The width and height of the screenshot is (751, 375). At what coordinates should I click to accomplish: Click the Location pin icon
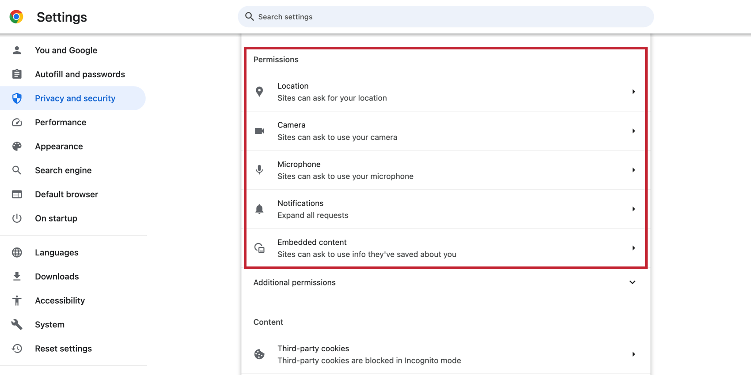[259, 91]
